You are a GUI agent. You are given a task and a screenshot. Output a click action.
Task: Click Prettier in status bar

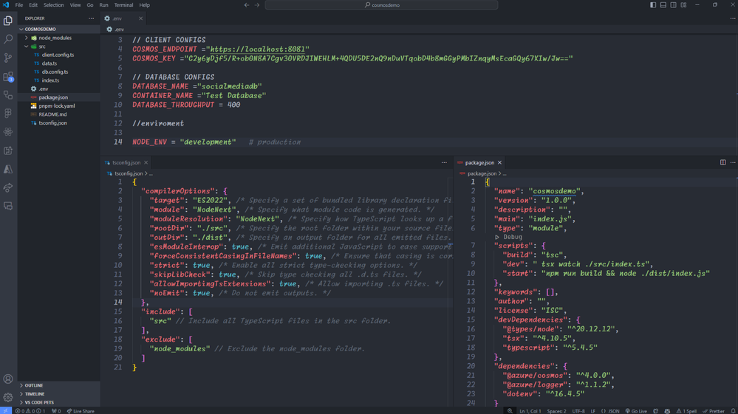pos(714,411)
